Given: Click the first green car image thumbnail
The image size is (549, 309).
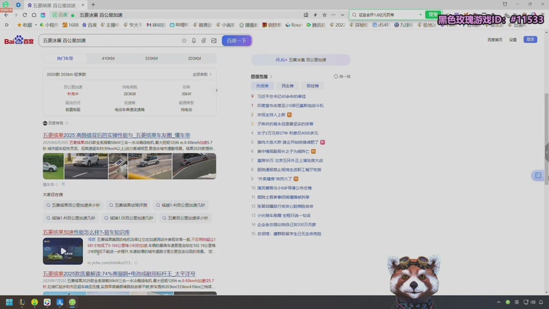Looking at the screenshot, I should tap(54, 166).
